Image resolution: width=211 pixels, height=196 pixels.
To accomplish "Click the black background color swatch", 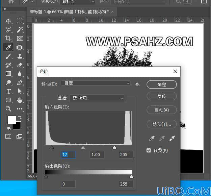I will click(18, 127).
